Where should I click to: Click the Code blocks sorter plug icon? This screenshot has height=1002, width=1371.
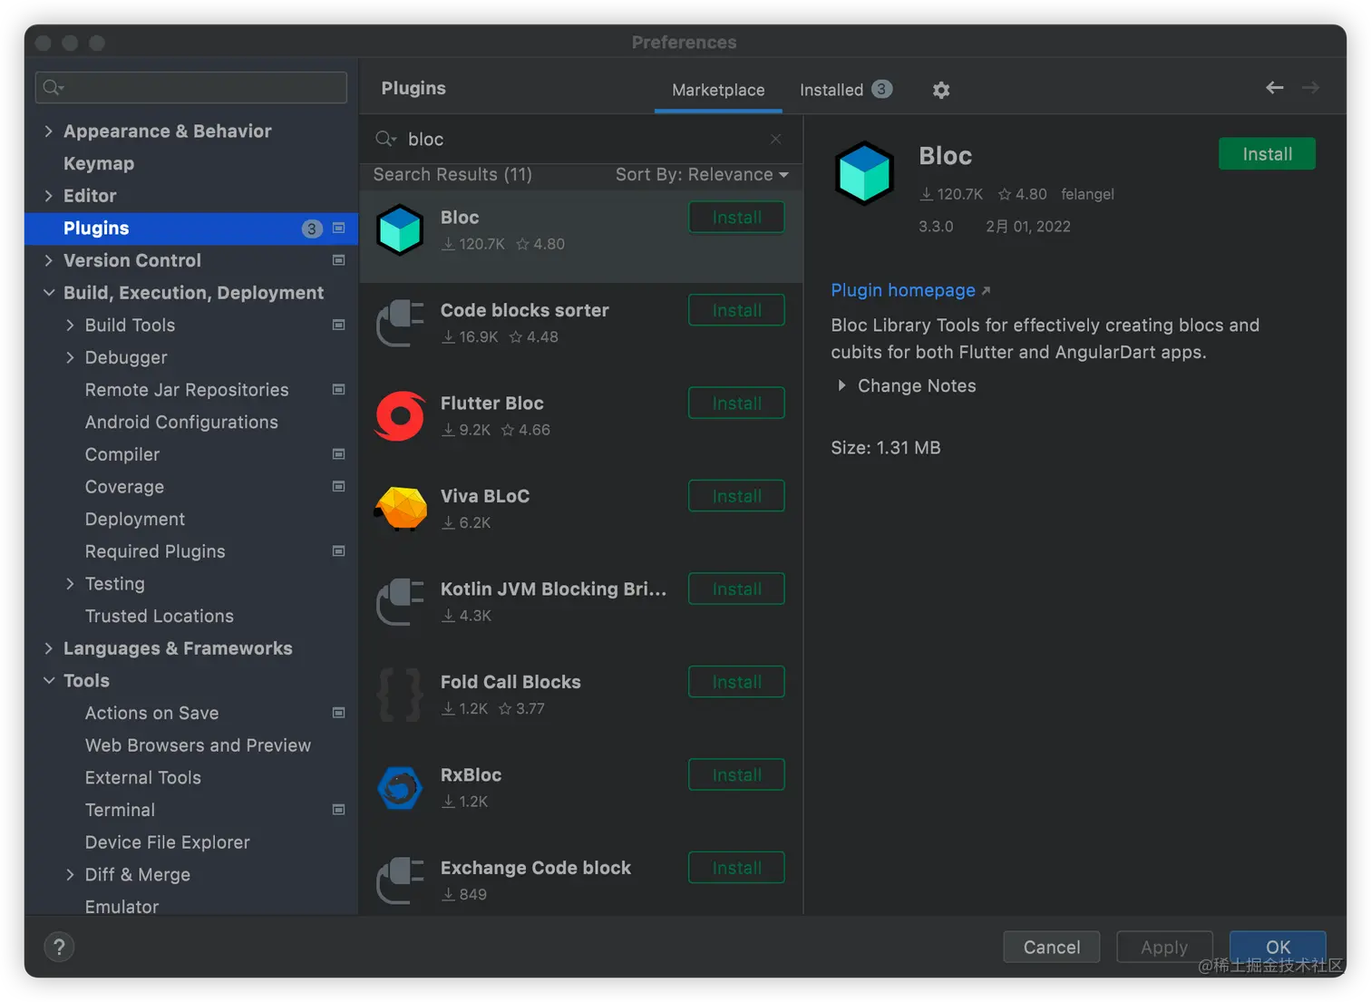pyautogui.click(x=400, y=323)
